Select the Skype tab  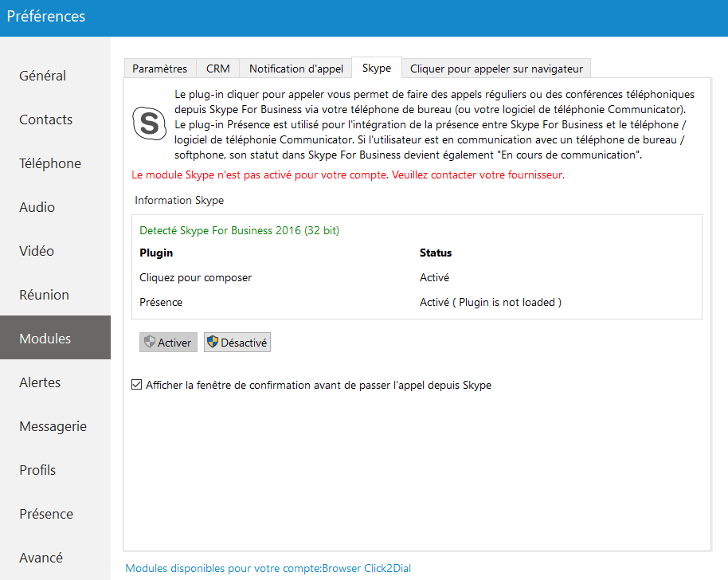click(377, 68)
